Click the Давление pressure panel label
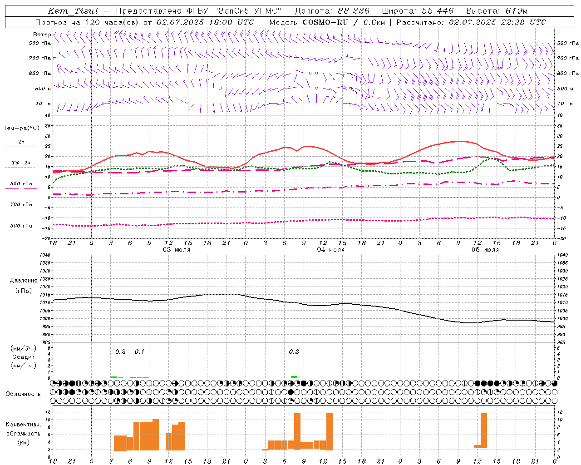This screenshot has width=581, height=465. click(24, 281)
